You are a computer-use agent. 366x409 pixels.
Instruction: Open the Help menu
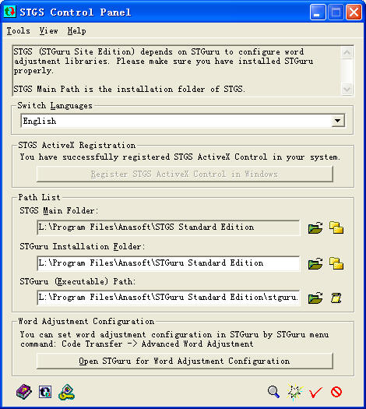(x=76, y=31)
